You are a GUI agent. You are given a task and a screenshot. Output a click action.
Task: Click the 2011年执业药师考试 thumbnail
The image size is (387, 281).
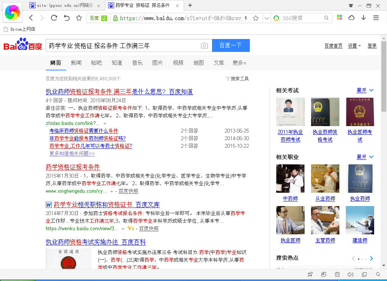pos(290,112)
